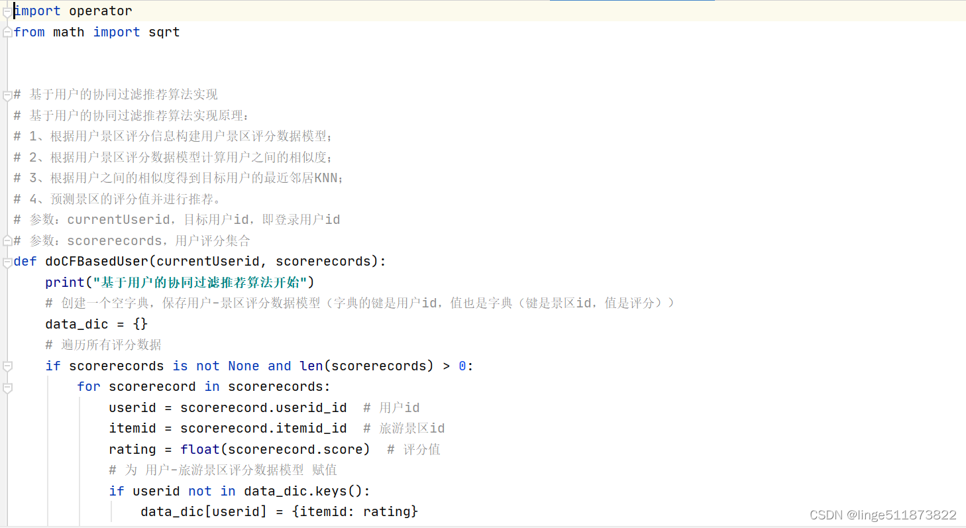
Task: Fold the 'for scorerecord in scorerecords' loop
Action: pos(7,387)
